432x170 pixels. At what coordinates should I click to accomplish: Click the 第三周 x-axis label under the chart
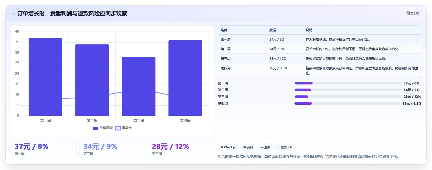(139, 121)
